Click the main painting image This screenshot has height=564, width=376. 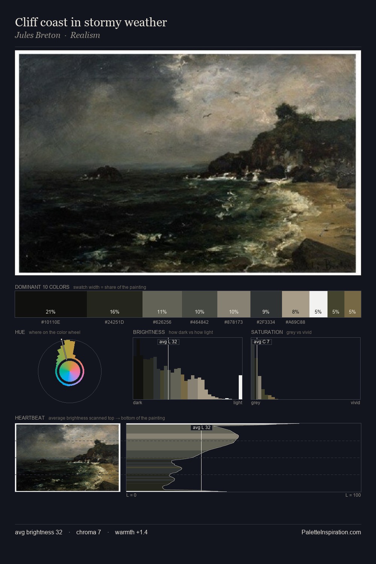(x=188, y=163)
